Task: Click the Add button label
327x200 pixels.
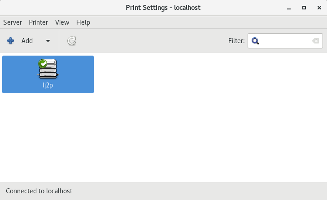Action: click(27, 41)
